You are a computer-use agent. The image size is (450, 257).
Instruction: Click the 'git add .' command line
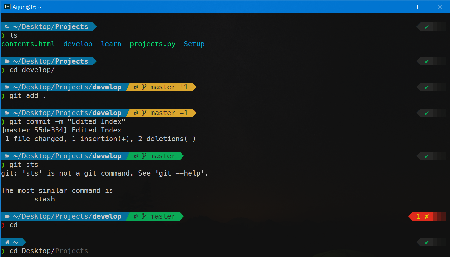coord(28,96)
